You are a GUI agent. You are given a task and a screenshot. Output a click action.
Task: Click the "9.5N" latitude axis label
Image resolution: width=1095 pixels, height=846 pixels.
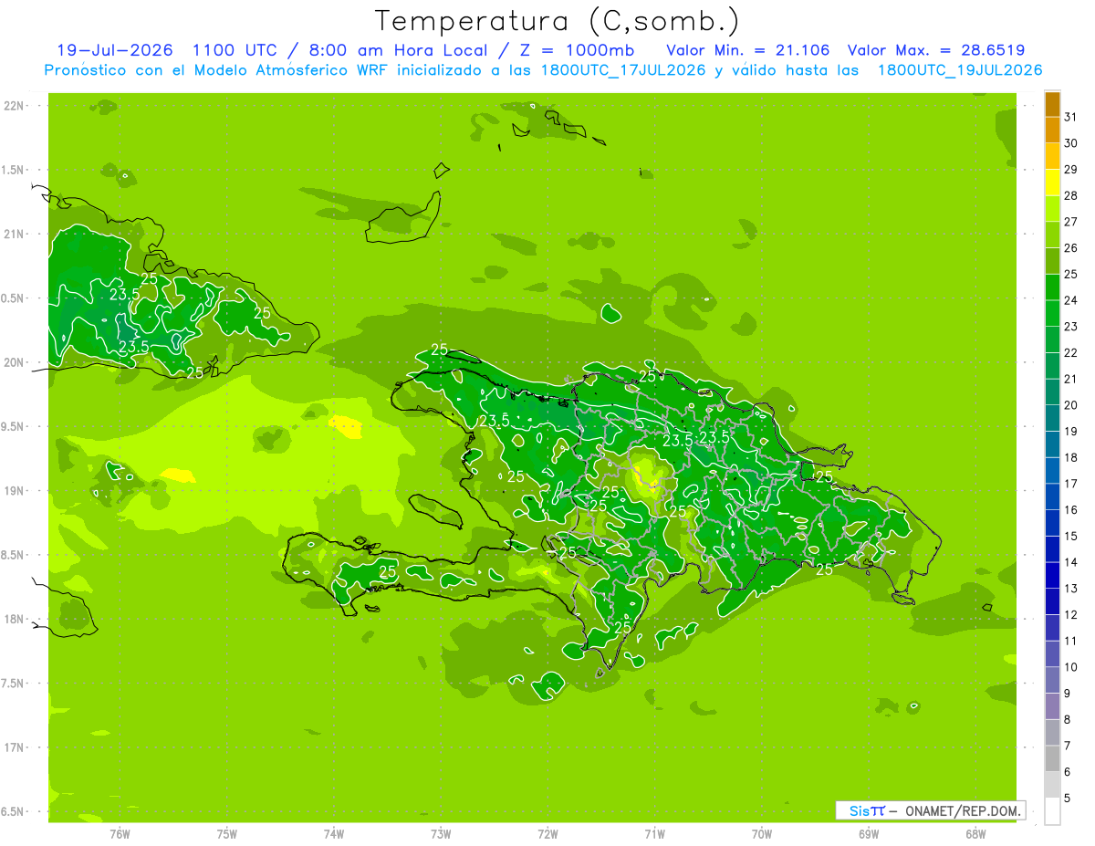(14, 426)
